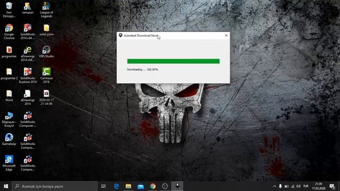Open Edge from the taskbar
Screen dimensions: 340x191
pos(116,186)
